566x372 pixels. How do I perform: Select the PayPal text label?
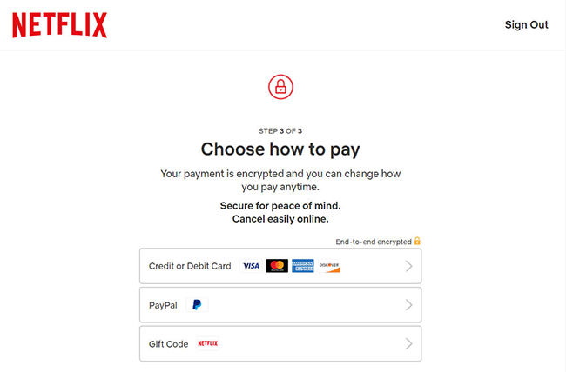tap(163, 305)
